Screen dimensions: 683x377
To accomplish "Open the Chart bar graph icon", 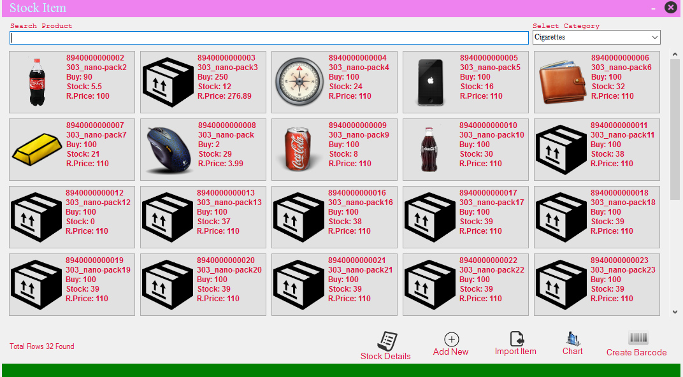I will click(573, 339).
